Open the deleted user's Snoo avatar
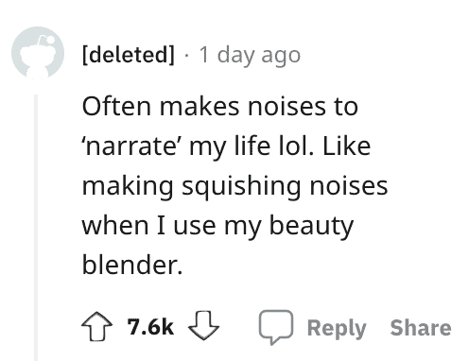 pyautogui.click(x=38, y=53)
